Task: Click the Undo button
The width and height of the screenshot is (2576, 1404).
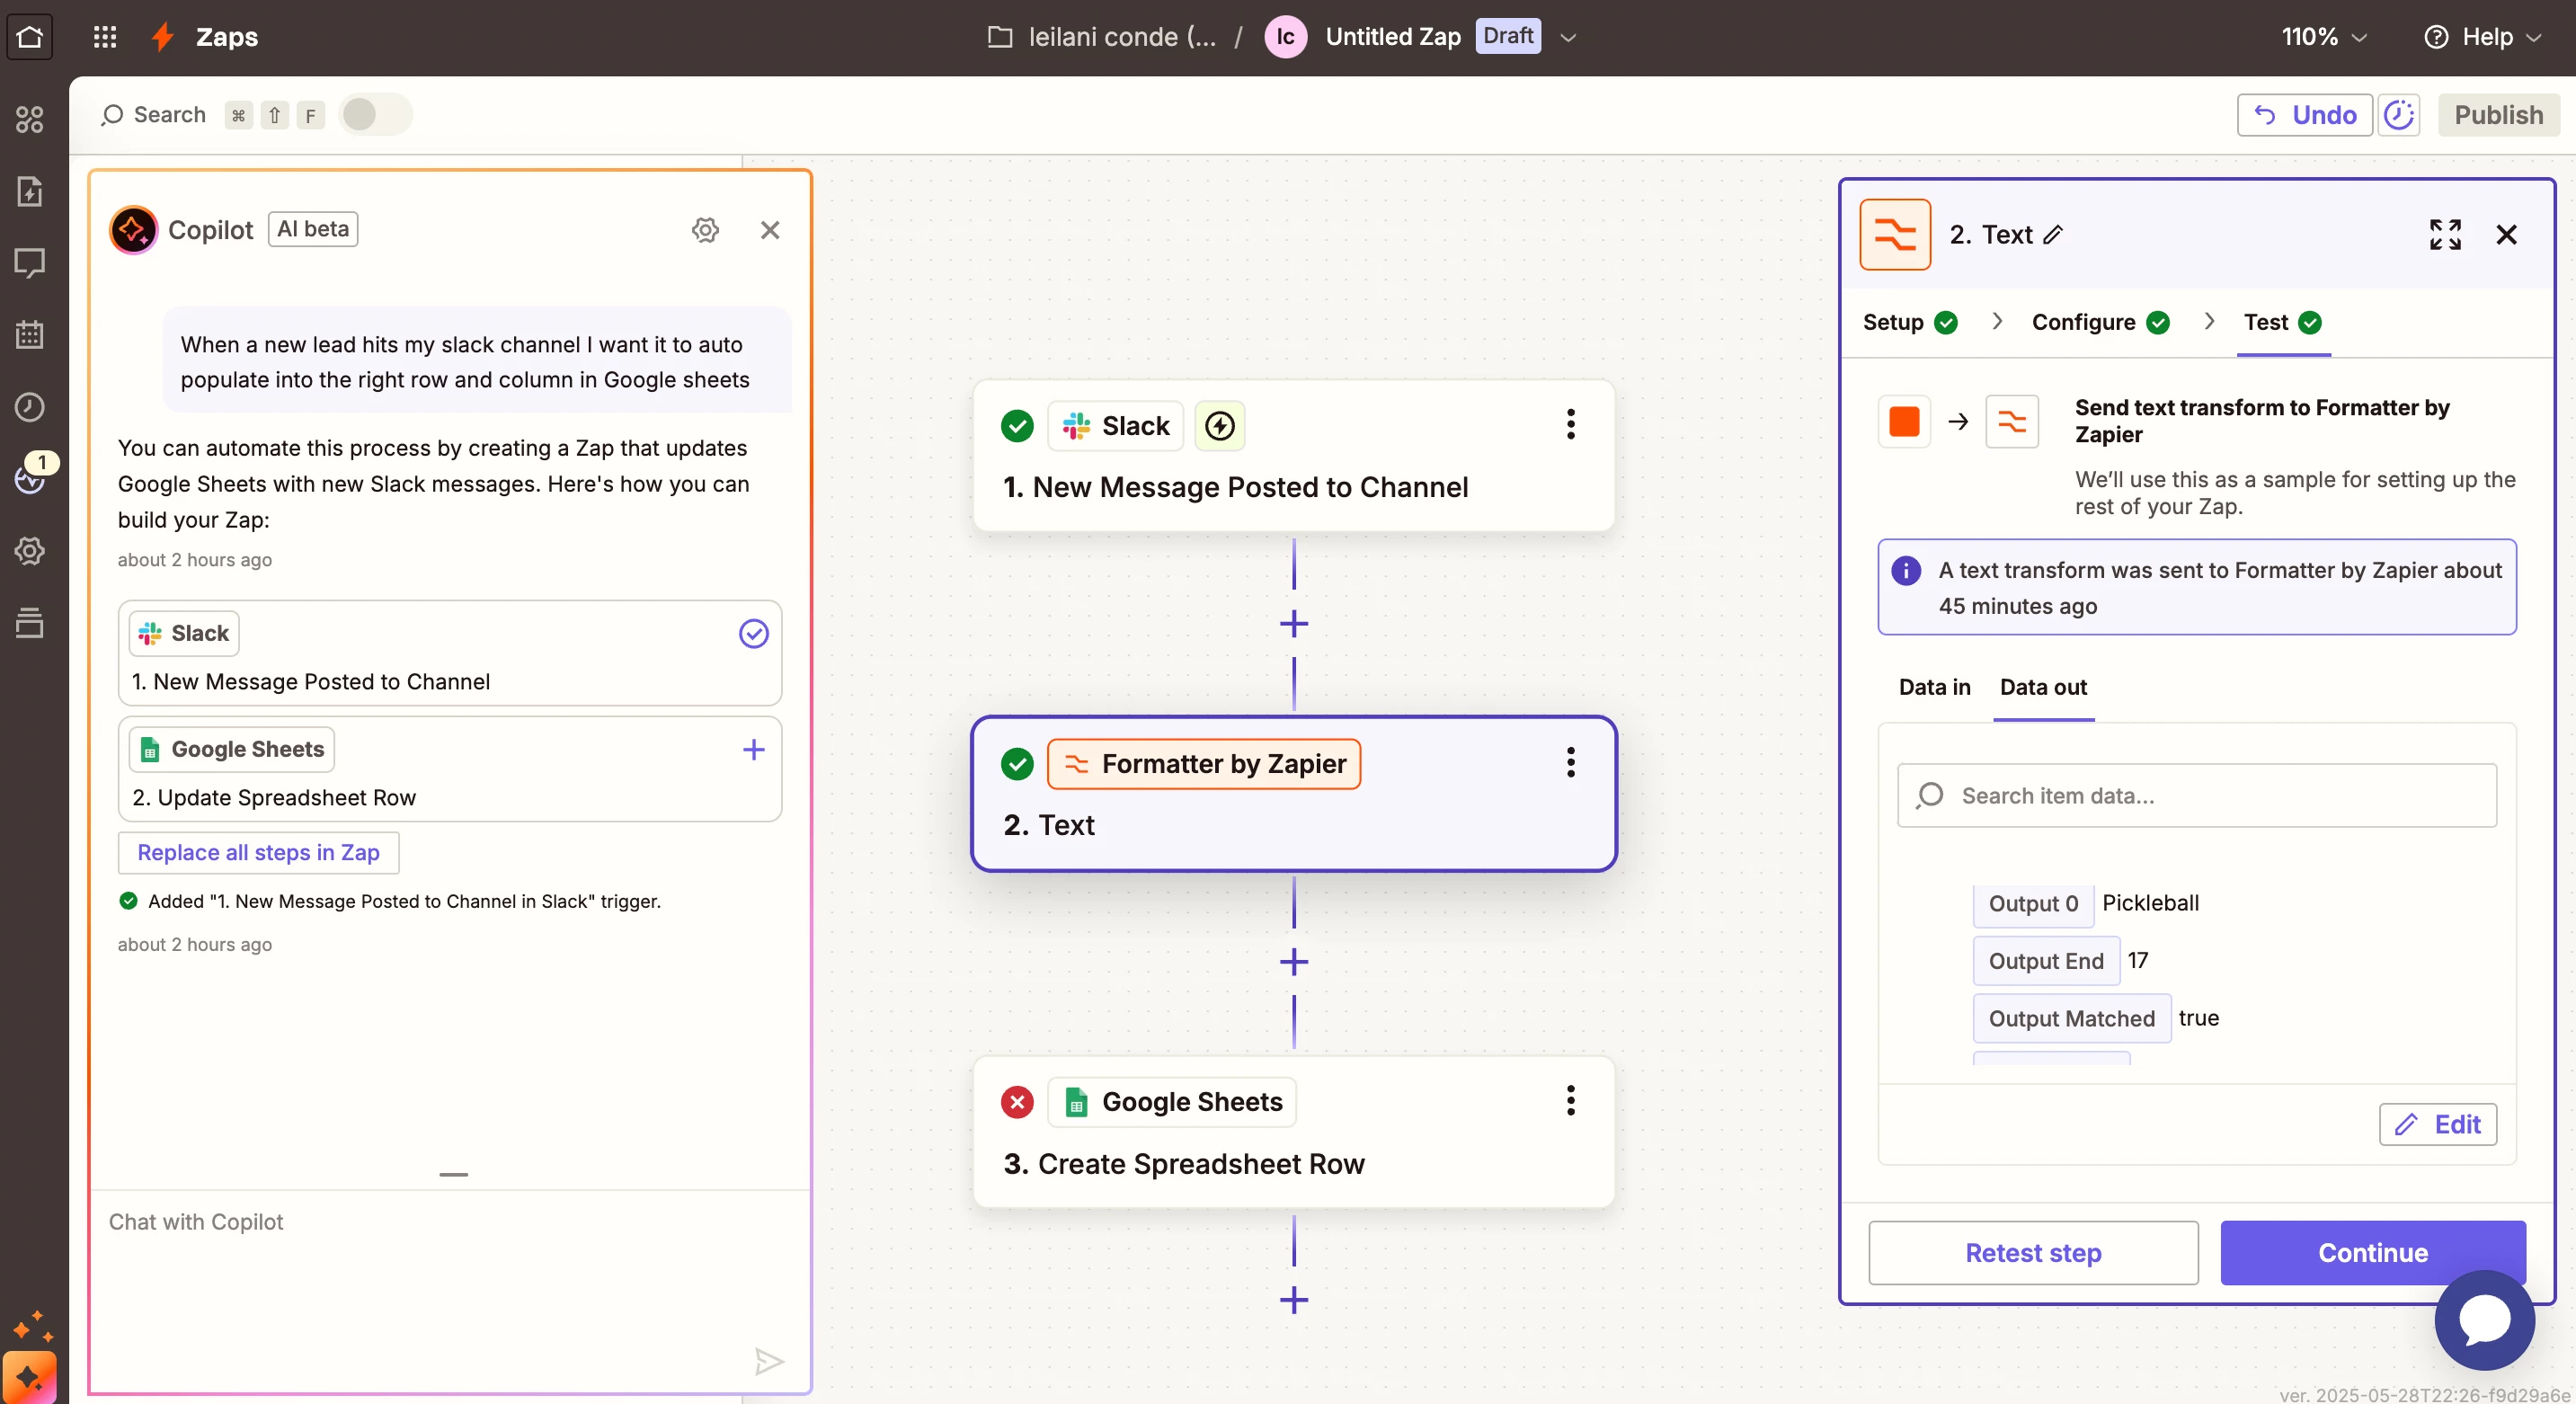Action: [2304, 115]
